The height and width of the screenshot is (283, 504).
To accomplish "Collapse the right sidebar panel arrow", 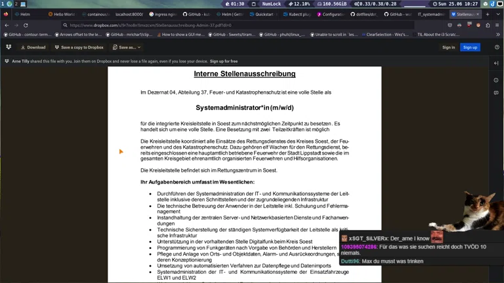I will (x=496, y=63).
